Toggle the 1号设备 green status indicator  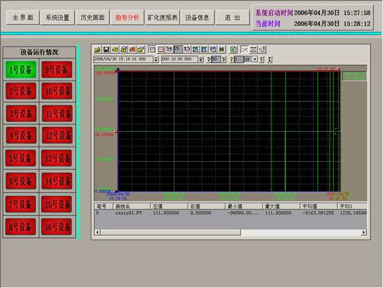(x=21, y=69)
